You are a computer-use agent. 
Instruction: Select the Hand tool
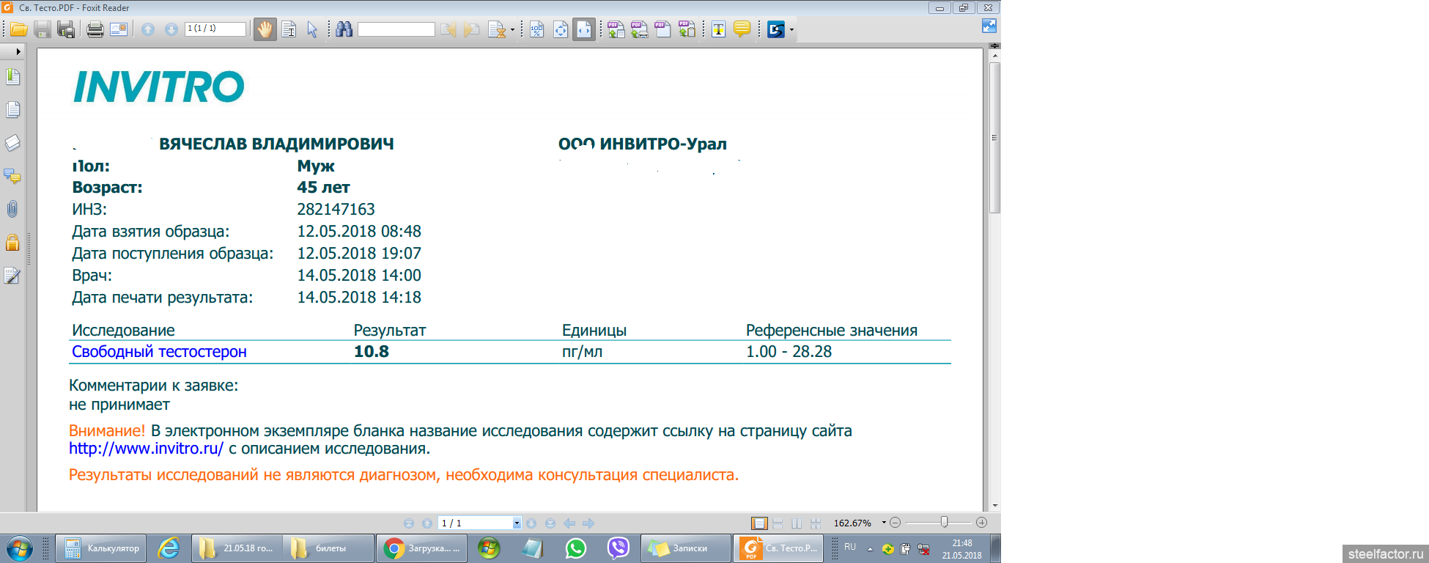point(265,29)
